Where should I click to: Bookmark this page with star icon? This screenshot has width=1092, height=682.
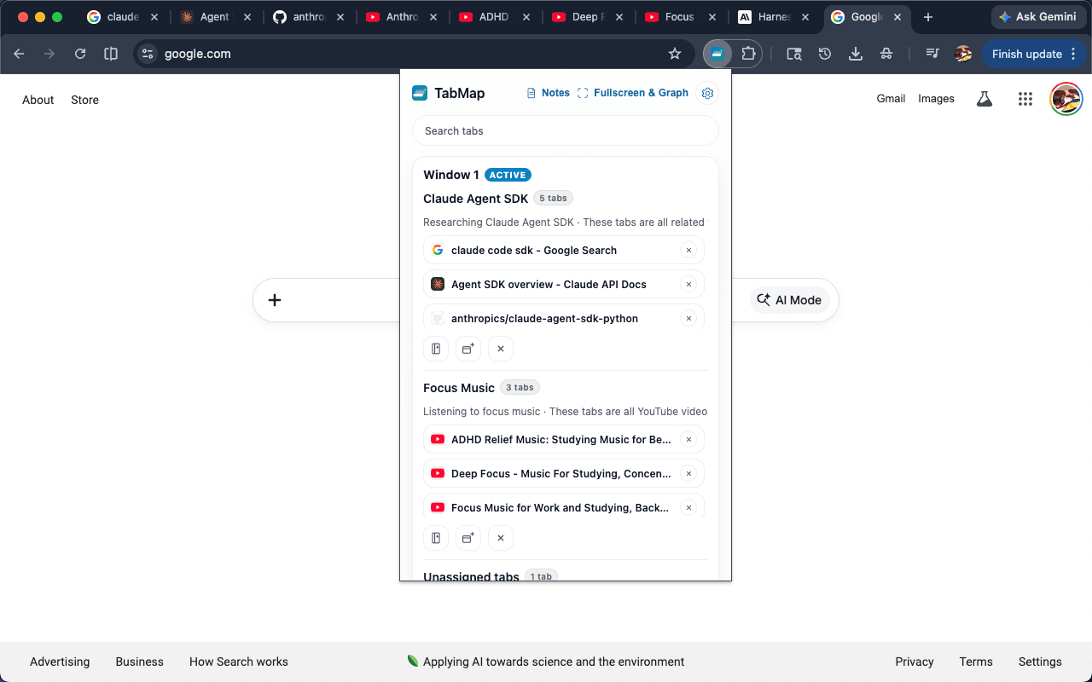(675, 54)
